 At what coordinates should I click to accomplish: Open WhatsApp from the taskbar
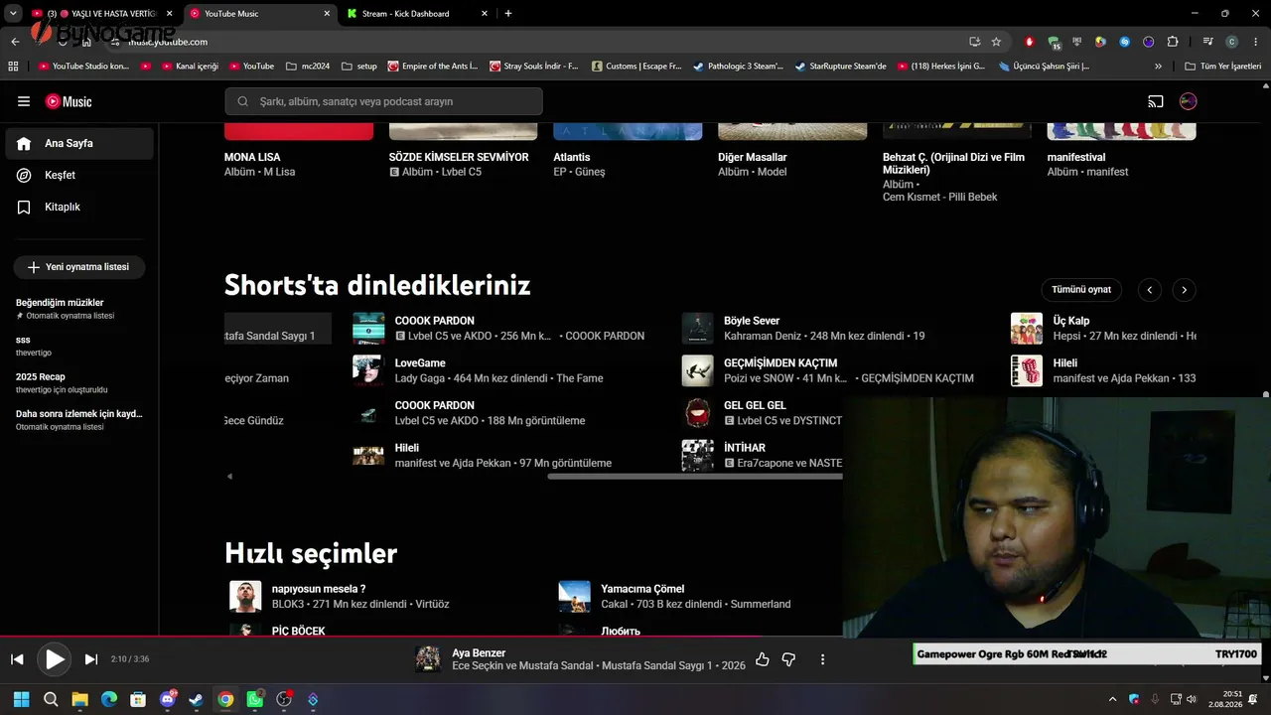[255, 699]
